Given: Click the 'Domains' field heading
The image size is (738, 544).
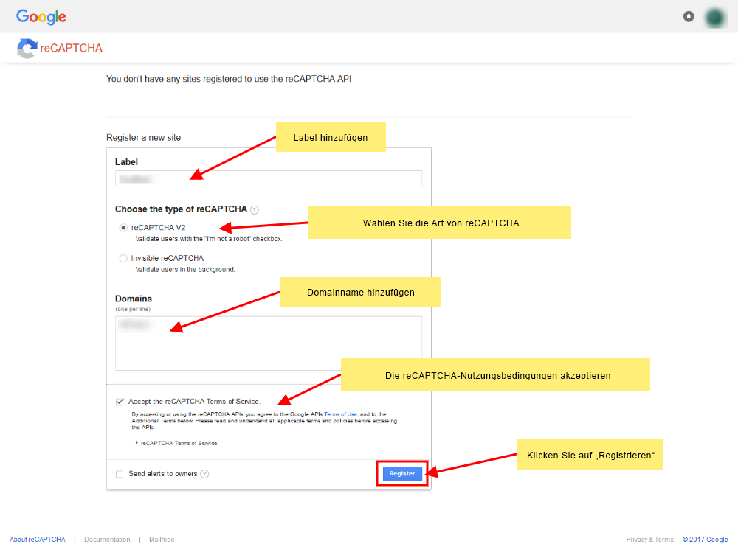Looking at the screenshot, I should pos(134,299).
